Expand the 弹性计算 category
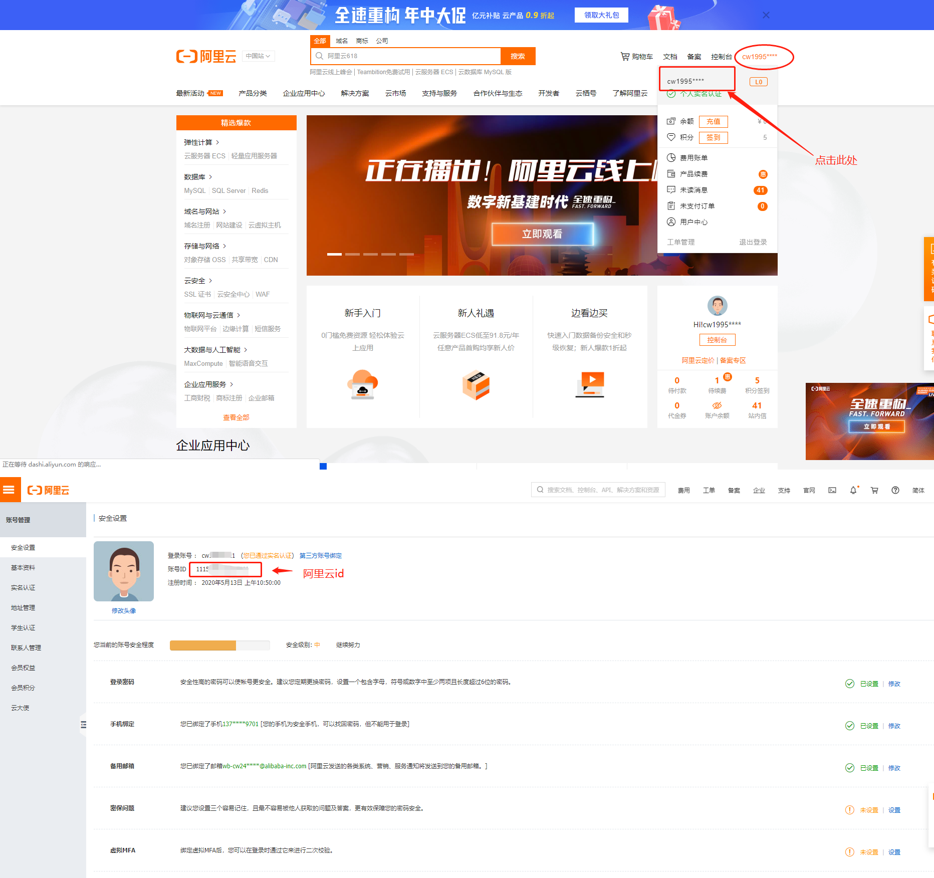The height and width of the screenshot is (878, 934). click(x=201, y=142)
